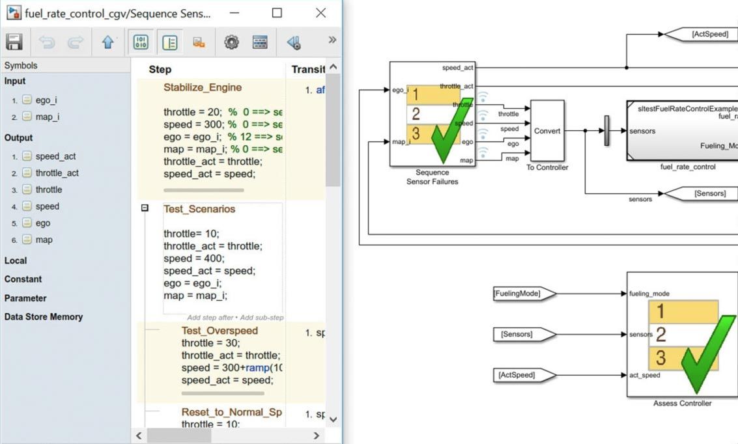Viewport: 738px width, 444px height.
Task: Open the Data Store Memory section
Action: pos(44,317)
